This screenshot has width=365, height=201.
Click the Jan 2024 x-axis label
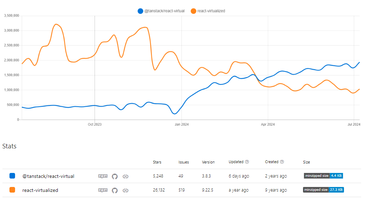tap(181, 125)
